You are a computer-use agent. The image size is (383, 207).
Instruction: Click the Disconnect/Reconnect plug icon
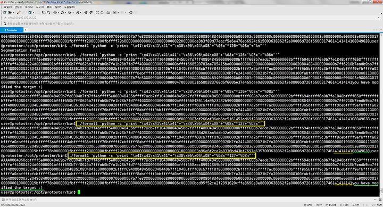click(19, 12)
